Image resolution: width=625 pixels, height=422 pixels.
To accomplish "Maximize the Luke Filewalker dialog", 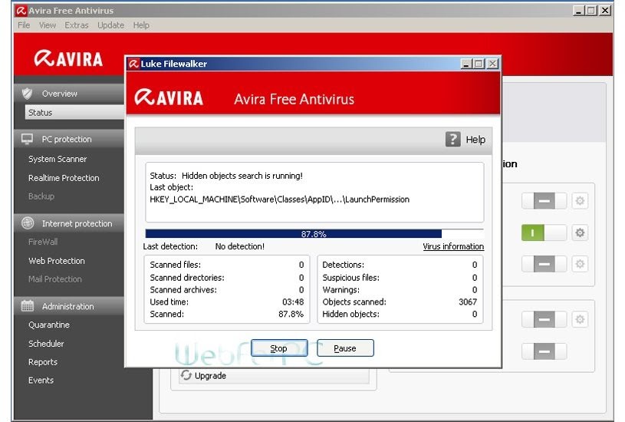I will (x=479, y=64).
